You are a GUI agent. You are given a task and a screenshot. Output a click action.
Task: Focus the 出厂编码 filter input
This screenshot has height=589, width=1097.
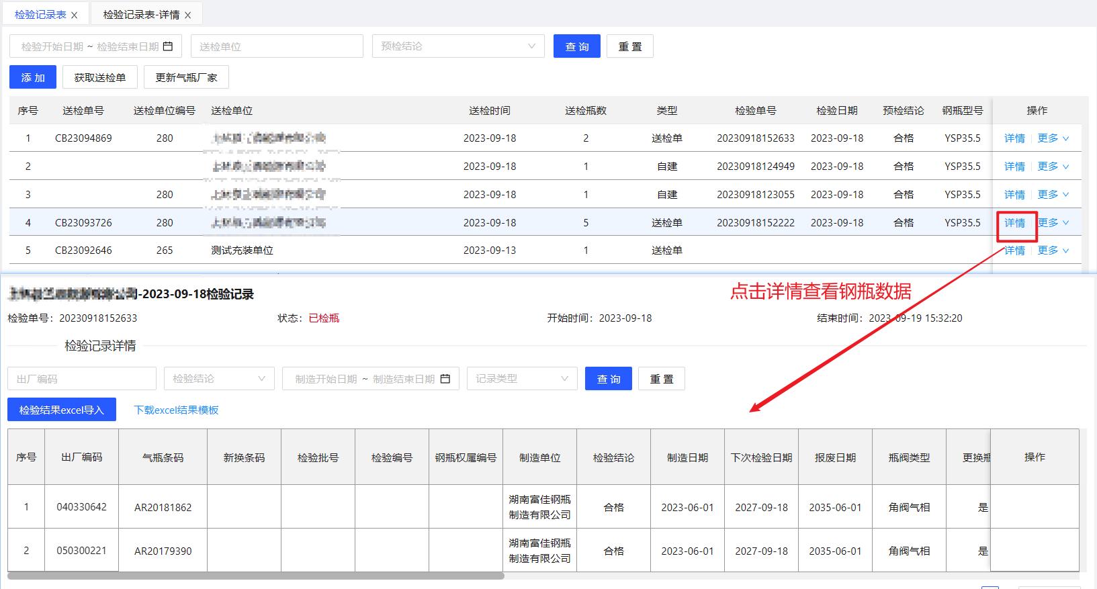pyautogui.click(x=82, y=379)
